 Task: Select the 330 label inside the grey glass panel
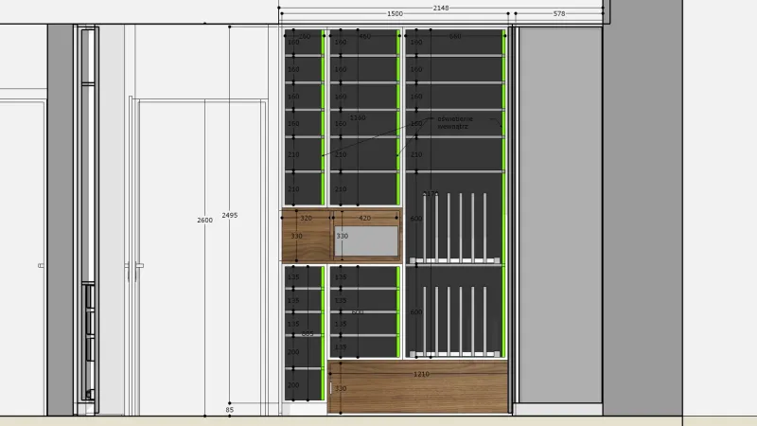pyautogui.click(x=343, y=236)
